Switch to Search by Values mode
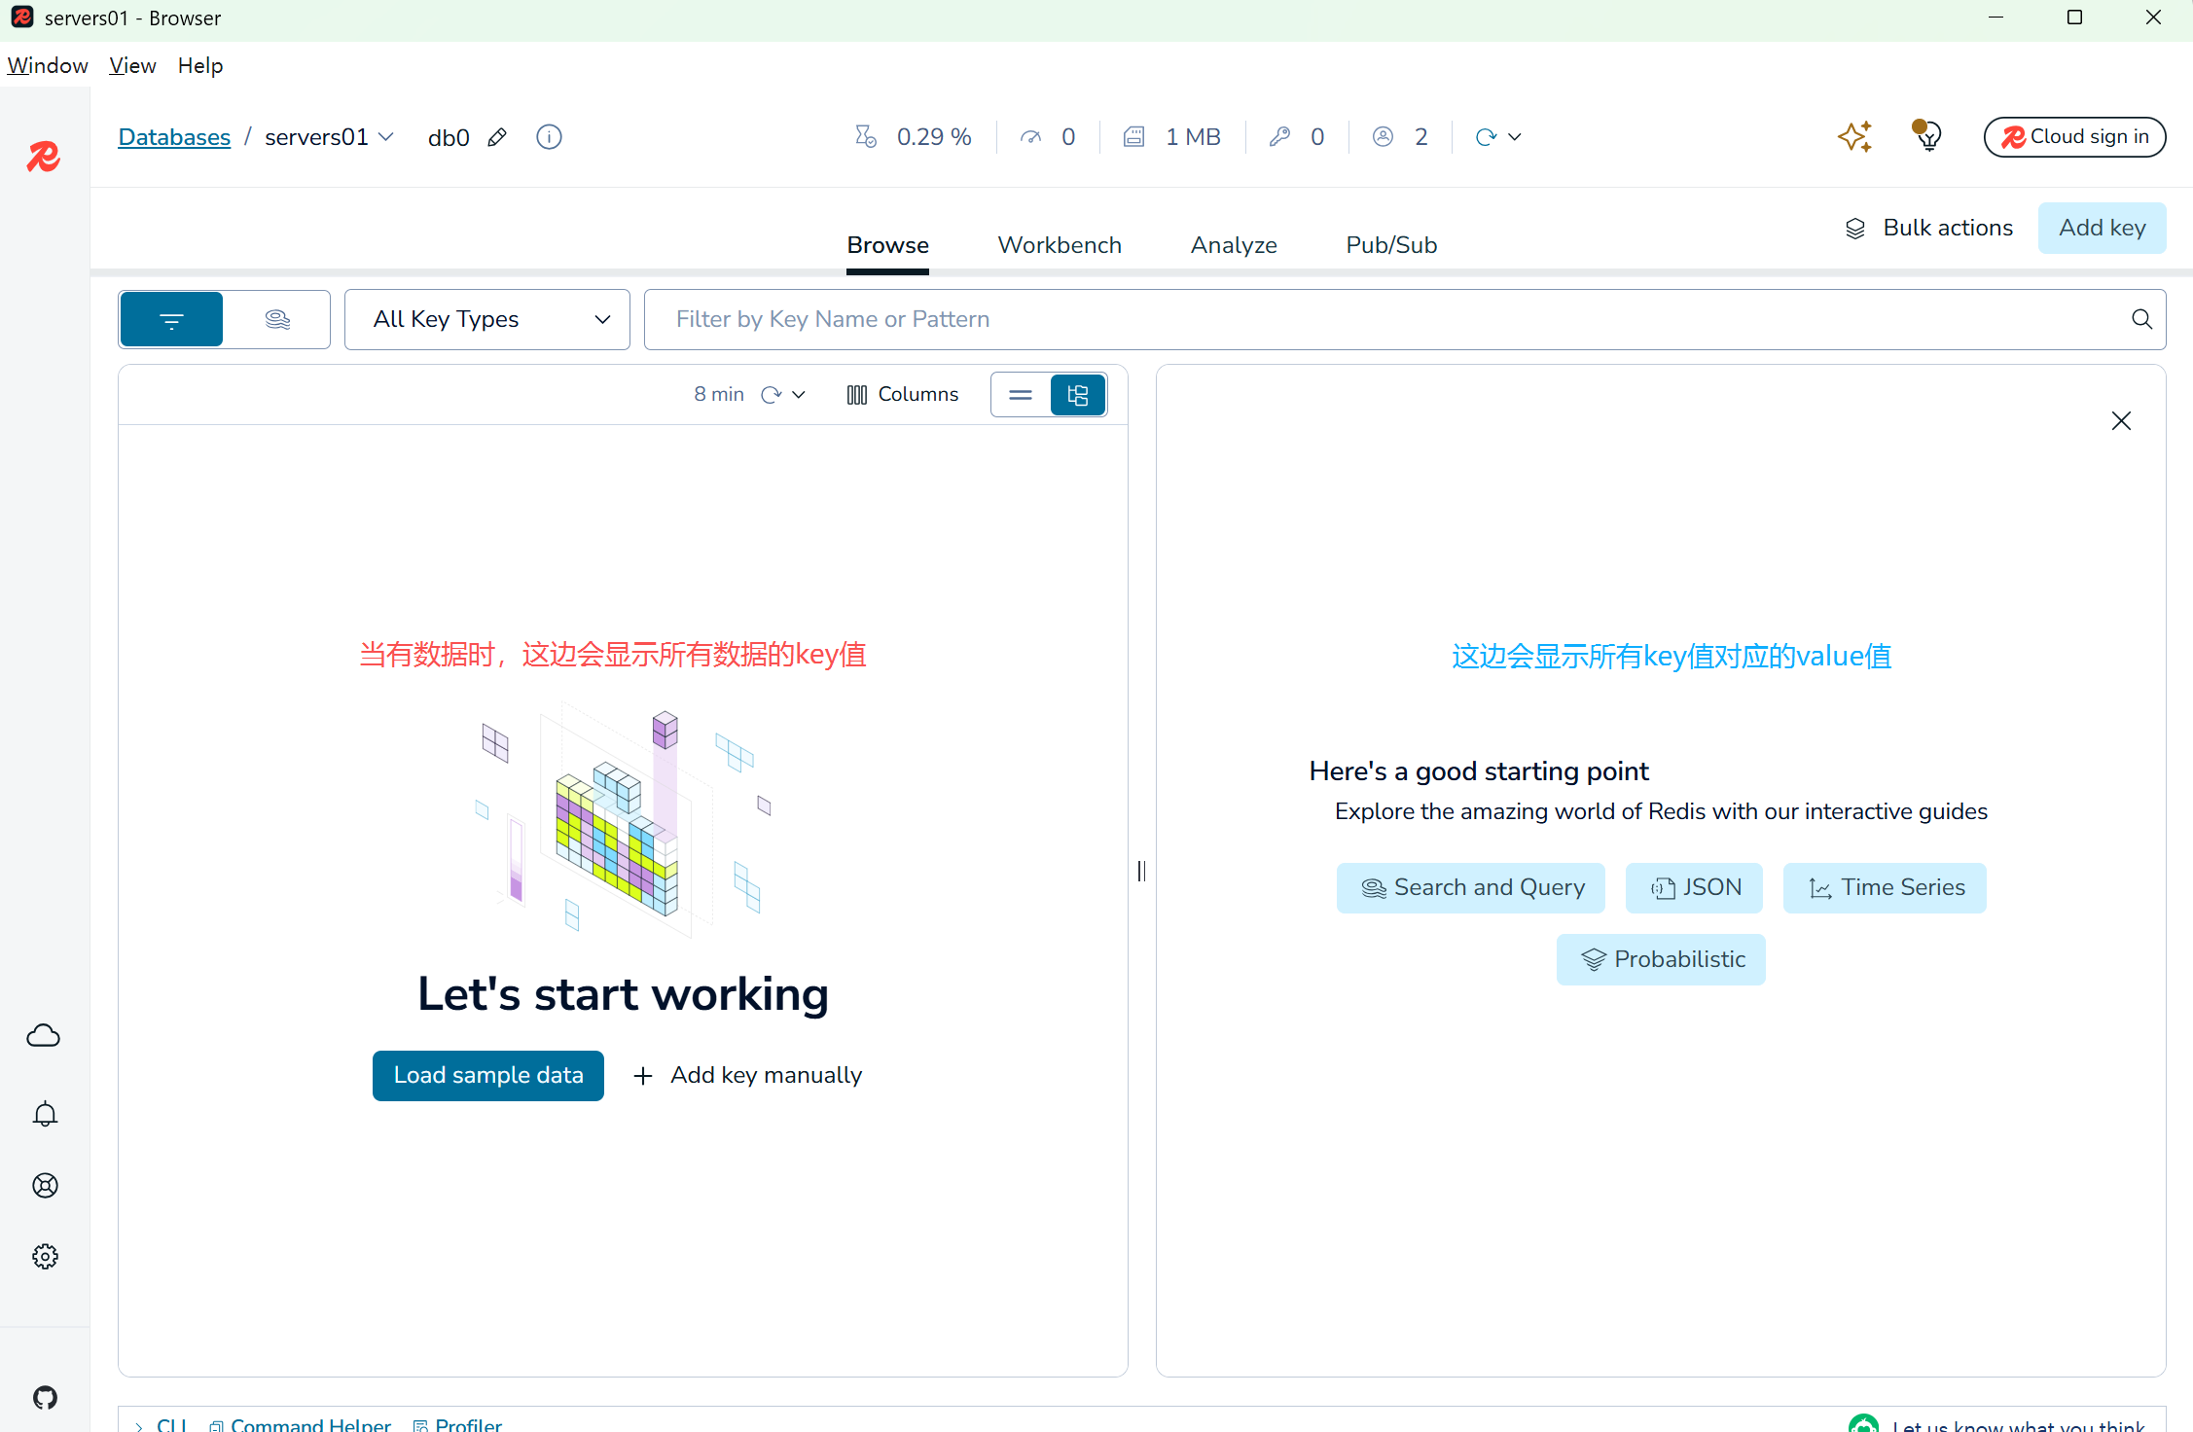The width and height of the screenshot is (2193, 1432). pos(277,319)
